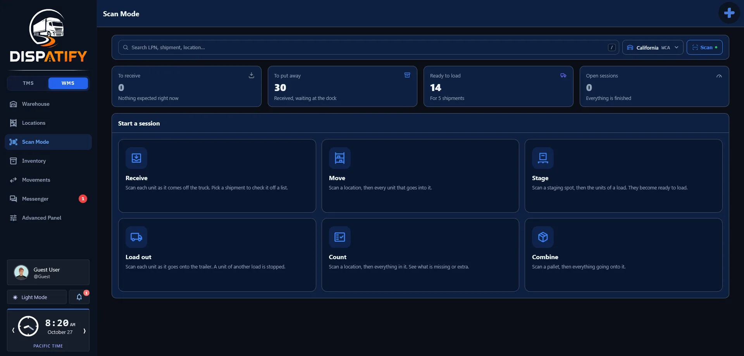The image size is (744, 356).
Task: Click the search magnifier icon
Action: 126,47
